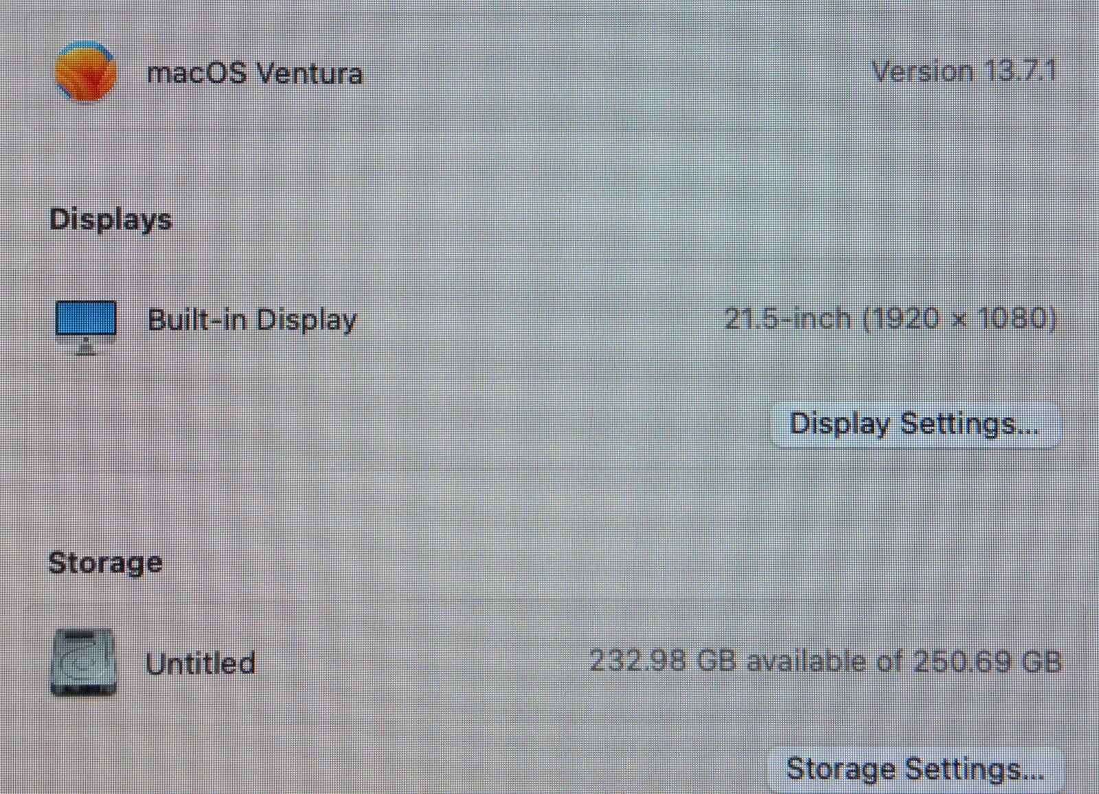Image resolution: width=1099 pixels, height=794 pixels.
Task: Open Display Settings
Action: pyautogui.click(x=914, y=424)
